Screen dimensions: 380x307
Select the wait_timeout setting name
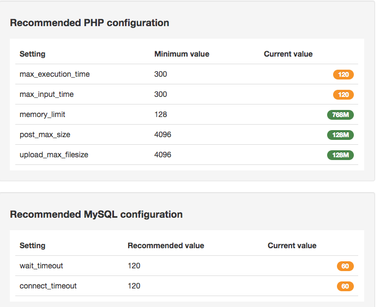coord(41,266)
